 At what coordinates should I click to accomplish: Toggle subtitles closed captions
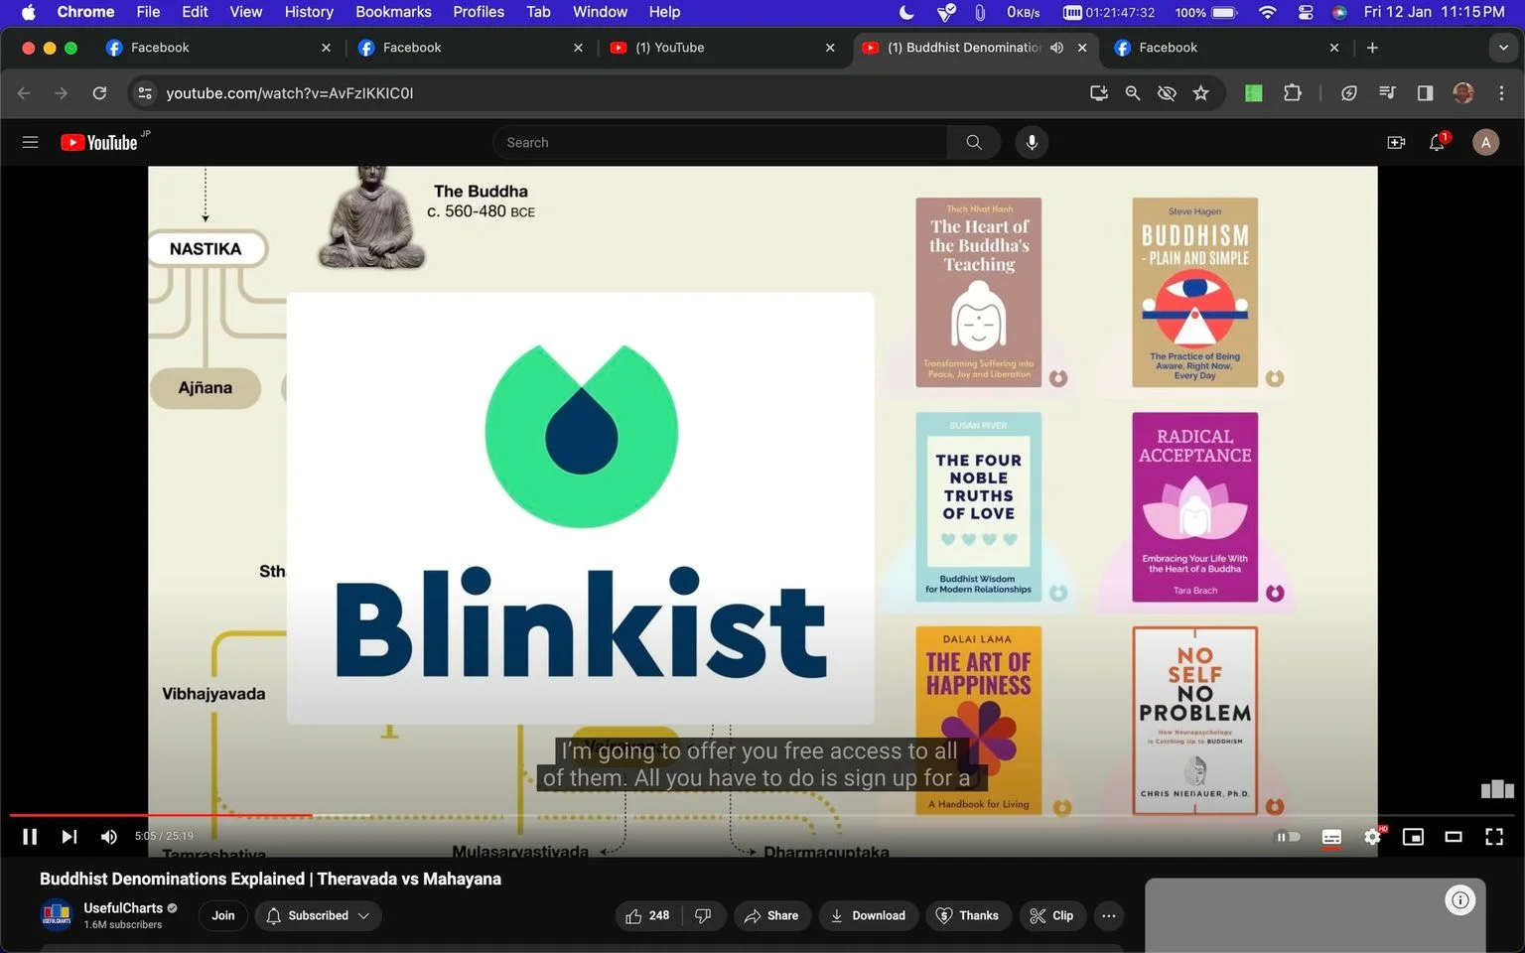[x=1331, y=837]
